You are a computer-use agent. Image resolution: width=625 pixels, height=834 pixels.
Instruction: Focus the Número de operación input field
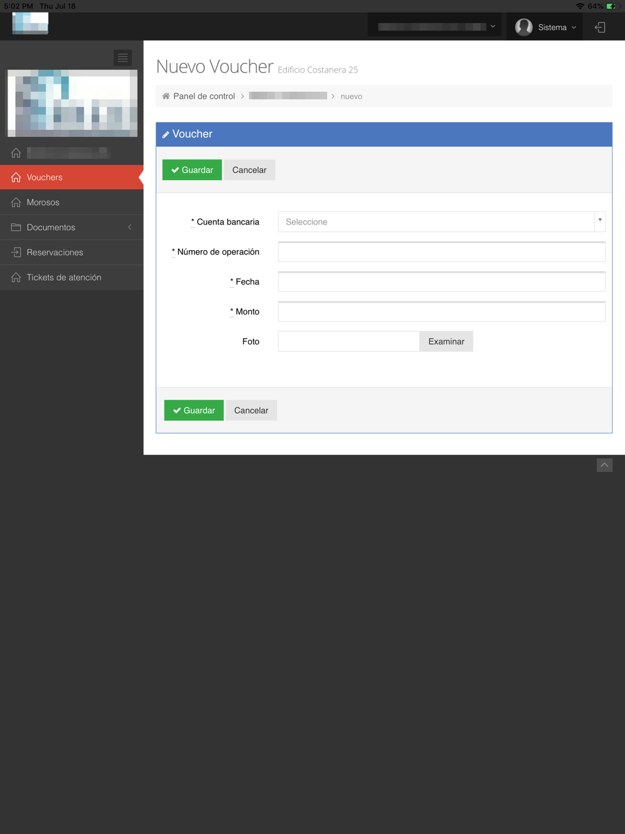442,252
